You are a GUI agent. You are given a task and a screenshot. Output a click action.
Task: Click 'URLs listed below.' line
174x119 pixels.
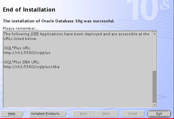pyautogui.click(x=20, y=39)
